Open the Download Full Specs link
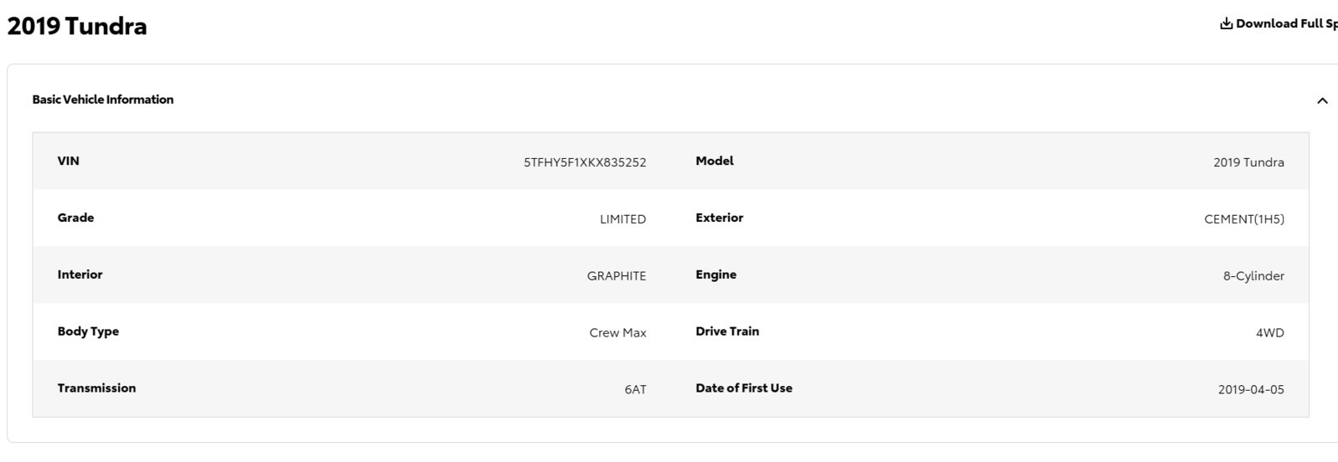The image size is (1338, 462). tap(1279, 23)
